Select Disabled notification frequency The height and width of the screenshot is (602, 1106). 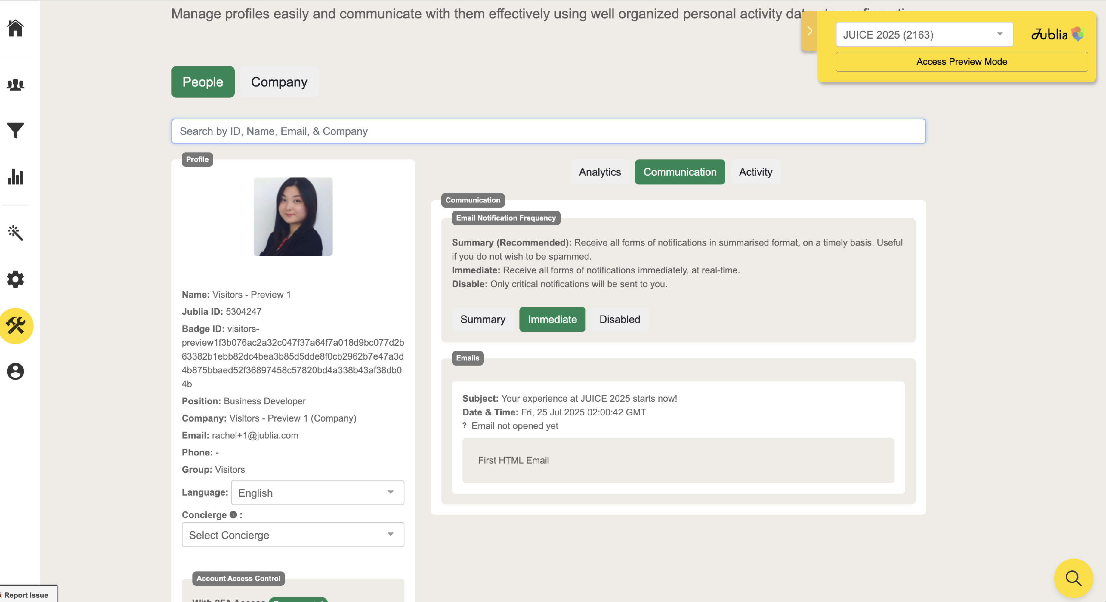point(619,320)
